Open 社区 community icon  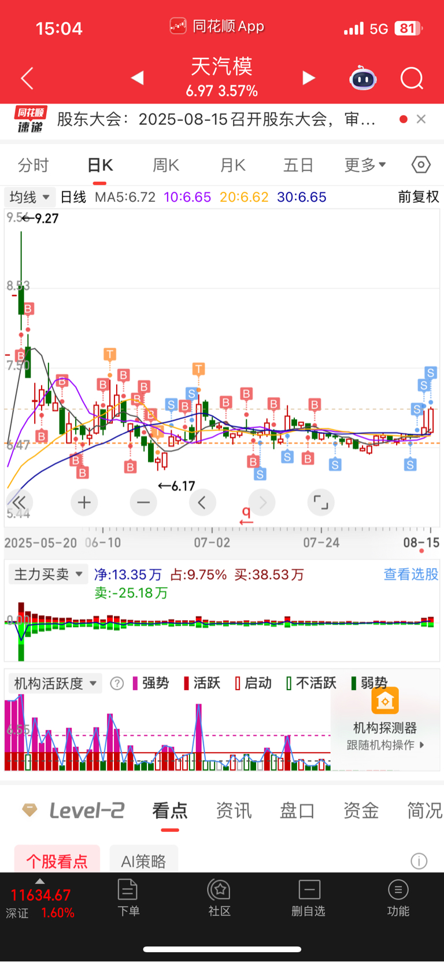(219, 898)
